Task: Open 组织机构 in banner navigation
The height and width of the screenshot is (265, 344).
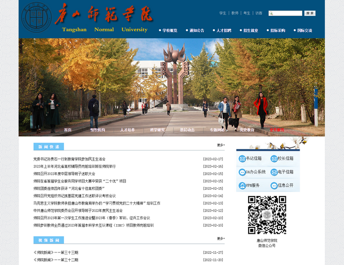Action: (x=97, y=130)
